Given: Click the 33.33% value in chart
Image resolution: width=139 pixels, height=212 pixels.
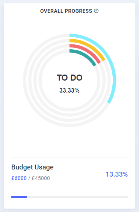Looking at the screenshot, I should (x=69, y=90).
